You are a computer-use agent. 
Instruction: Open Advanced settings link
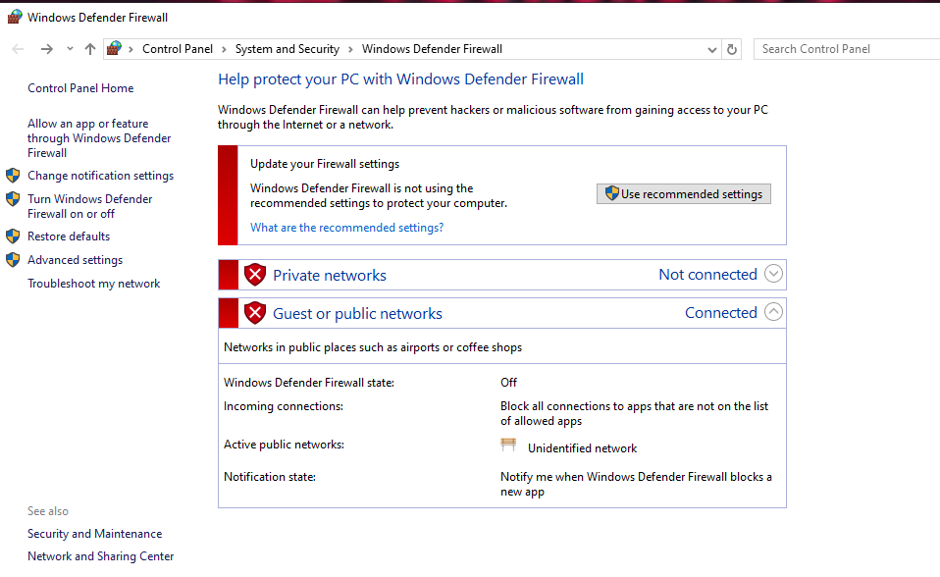(75, 260)
